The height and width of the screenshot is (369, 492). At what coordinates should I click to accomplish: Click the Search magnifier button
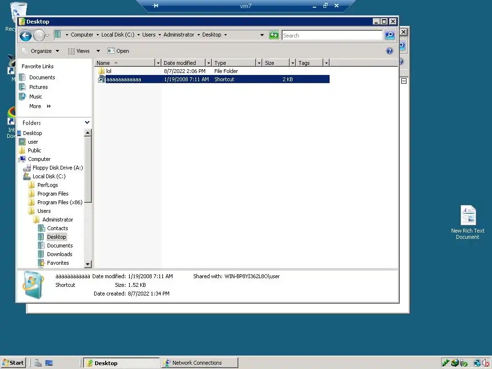coord(390,35)
